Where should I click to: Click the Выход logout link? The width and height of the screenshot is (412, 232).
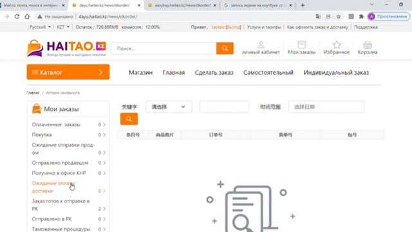click(233, 27)
